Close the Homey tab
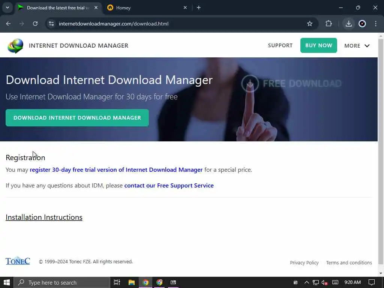Image resolution: width=384 pixels, height=288 pixels. (185, 7)
